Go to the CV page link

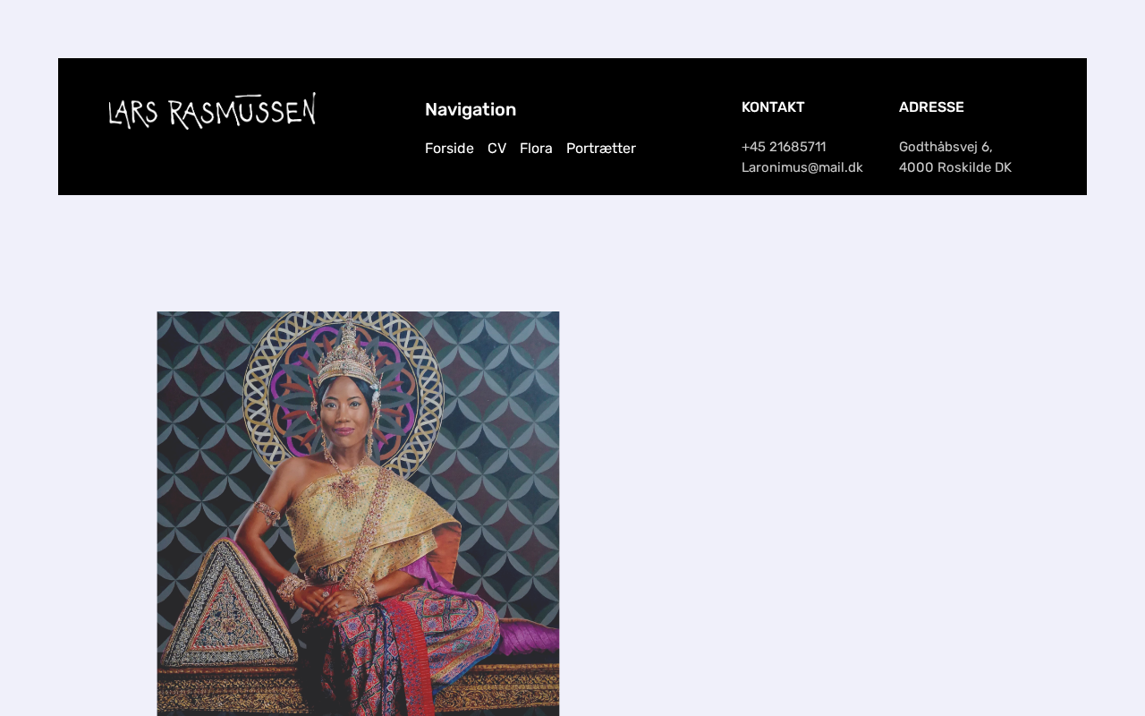click(x=496, y=149)
